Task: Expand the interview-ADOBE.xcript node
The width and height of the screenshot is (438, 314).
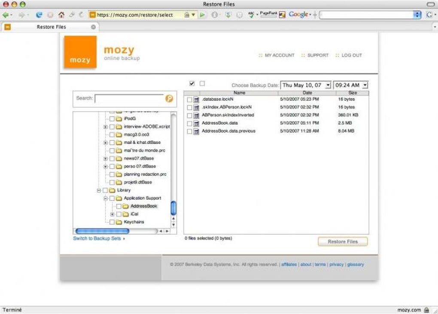Action: 105,127
